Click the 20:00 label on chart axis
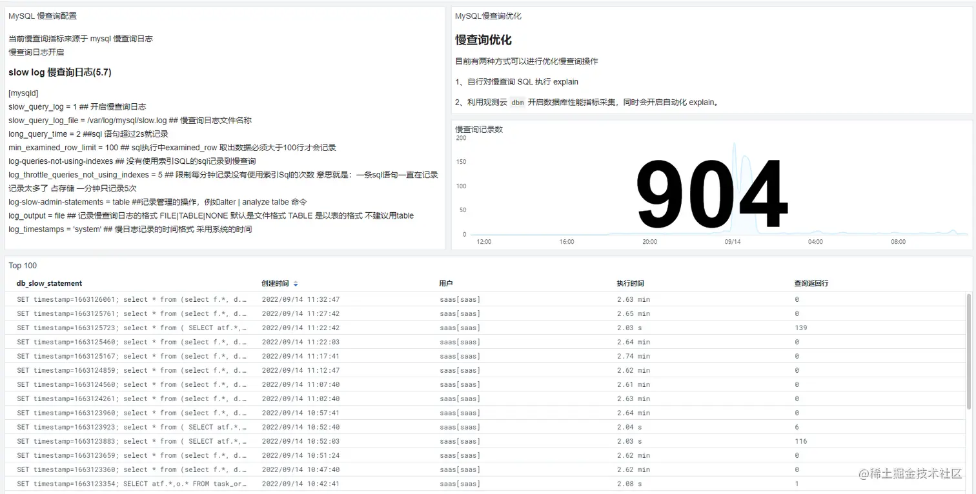This screenshot has width=976, height=494. tap(649, 242)
